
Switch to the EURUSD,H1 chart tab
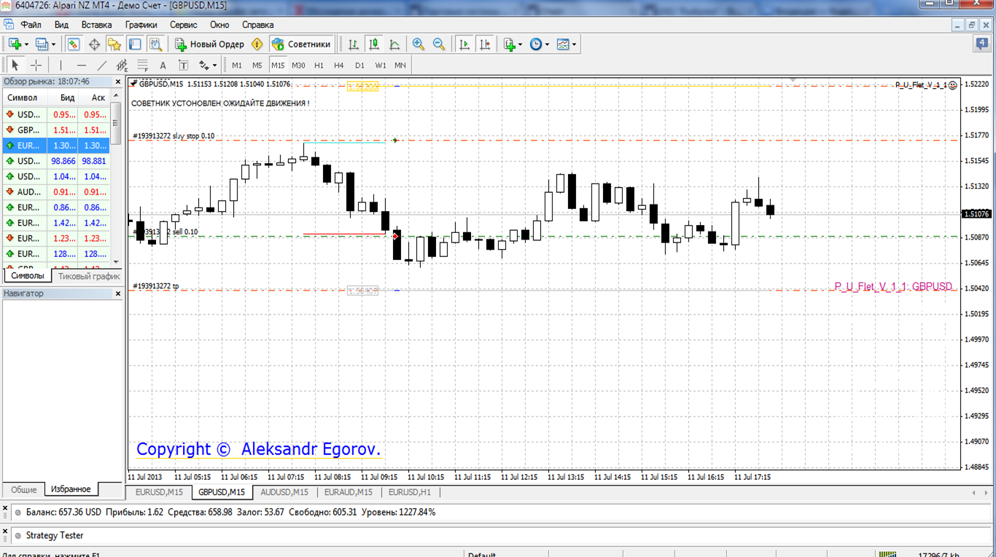410,492
